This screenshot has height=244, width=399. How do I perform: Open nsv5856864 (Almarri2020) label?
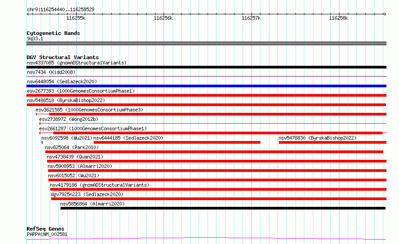[92, 204]
